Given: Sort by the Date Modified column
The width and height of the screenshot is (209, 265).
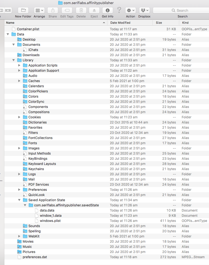Looking at the screenshot, I should pos(130,23).
